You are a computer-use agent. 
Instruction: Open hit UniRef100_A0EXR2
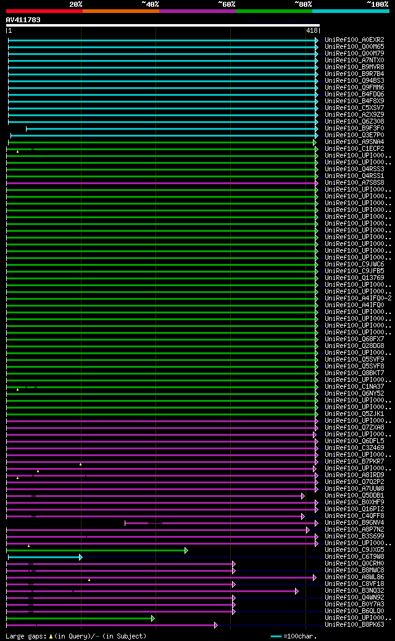coord(354,40)
